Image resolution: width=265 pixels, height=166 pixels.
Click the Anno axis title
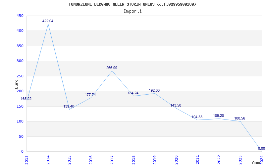pyautogui.click(x=257, y=163)
